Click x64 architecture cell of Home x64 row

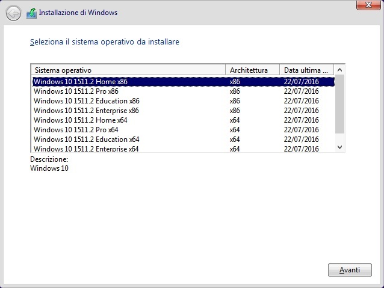click(x=235, y=120)
